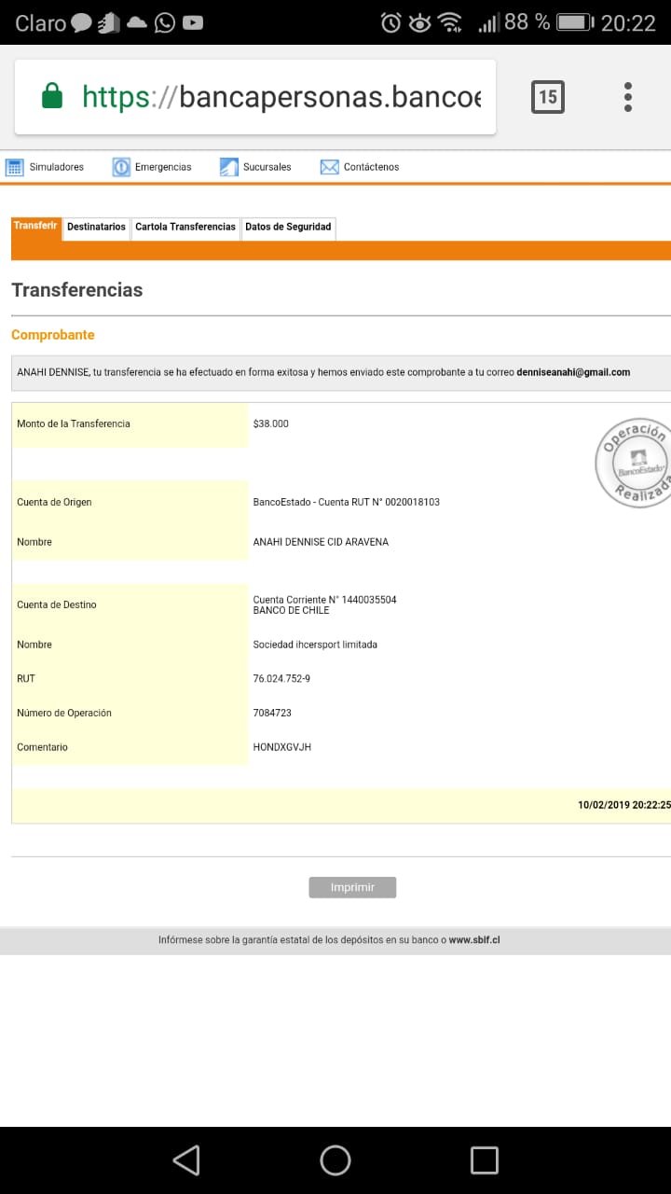The width and height of the screenshot is (671, 1194).
Task: Open the Datos de Seguridad tab
Action: 288,227
